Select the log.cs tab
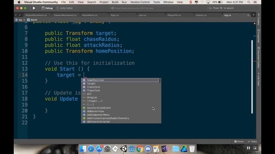 228,15
